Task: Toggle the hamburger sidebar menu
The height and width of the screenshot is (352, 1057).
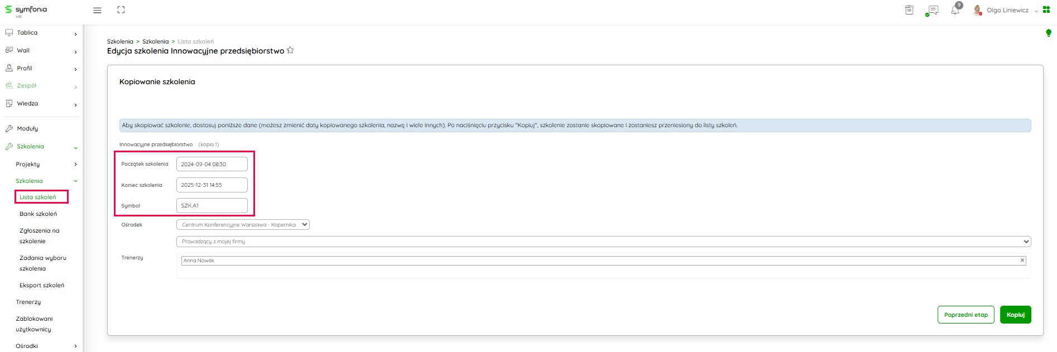Action: pos(97,10)
